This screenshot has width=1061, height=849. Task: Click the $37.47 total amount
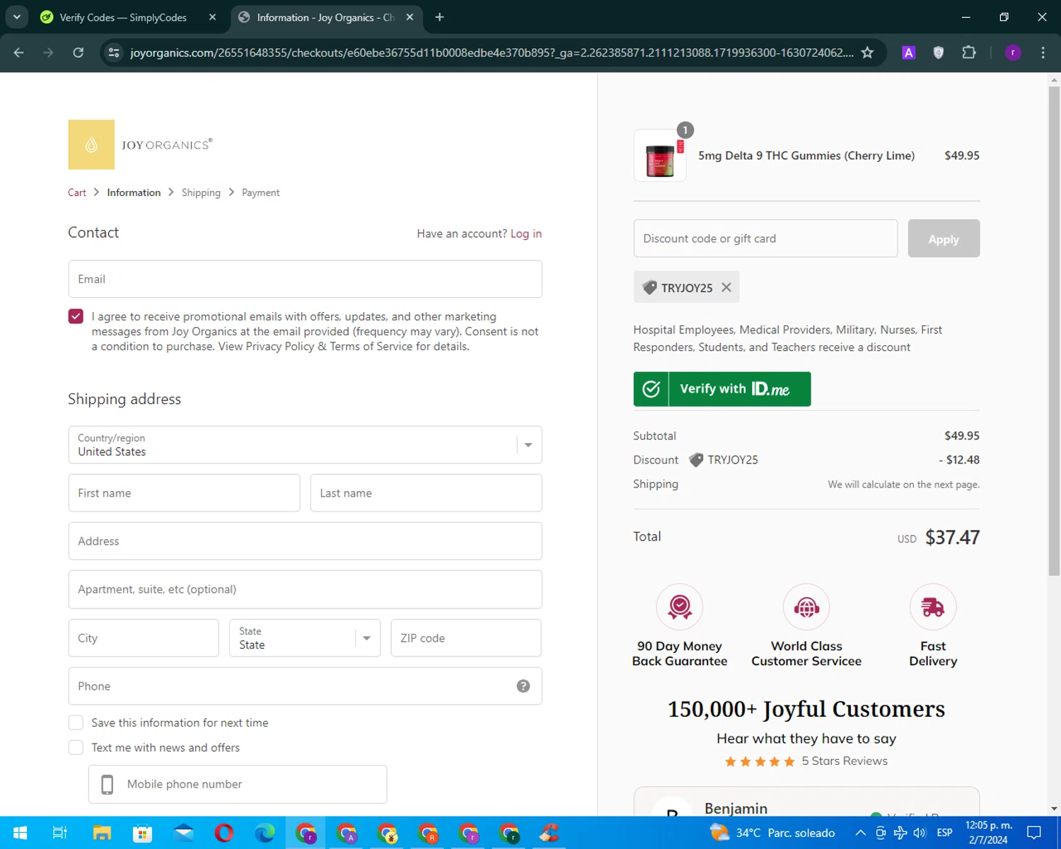pyautogui.click(x=952, y=537)
